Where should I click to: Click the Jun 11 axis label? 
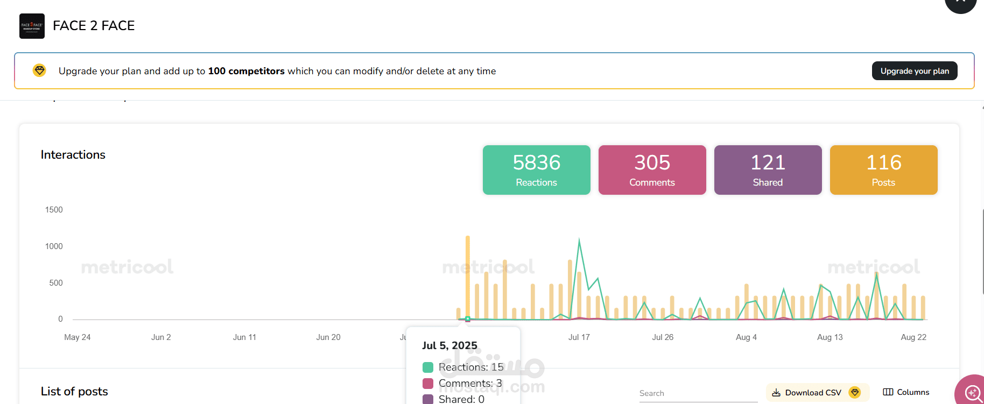point(244,337)
